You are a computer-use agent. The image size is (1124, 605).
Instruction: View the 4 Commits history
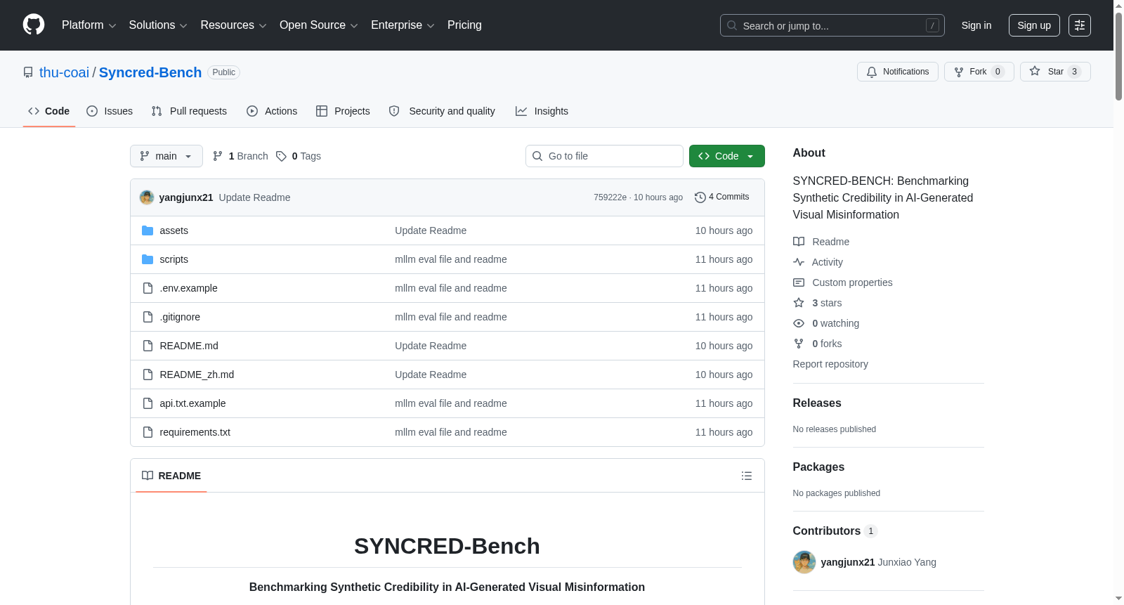click(x=722, y=197)
